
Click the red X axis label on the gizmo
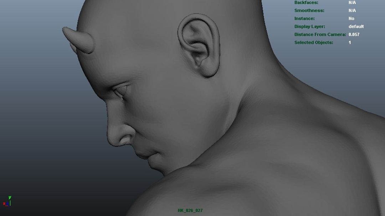4,204
